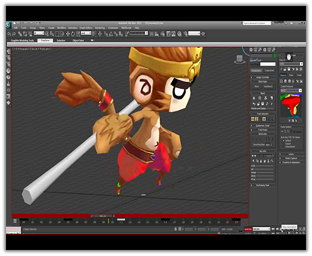Expand the Motion Capture rollout

pos(291,158)
